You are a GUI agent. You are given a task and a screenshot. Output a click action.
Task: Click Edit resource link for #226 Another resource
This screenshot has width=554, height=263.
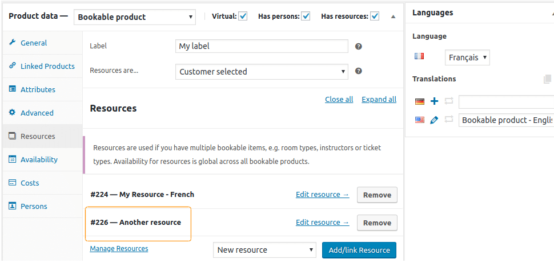click(x=323, y=223)
